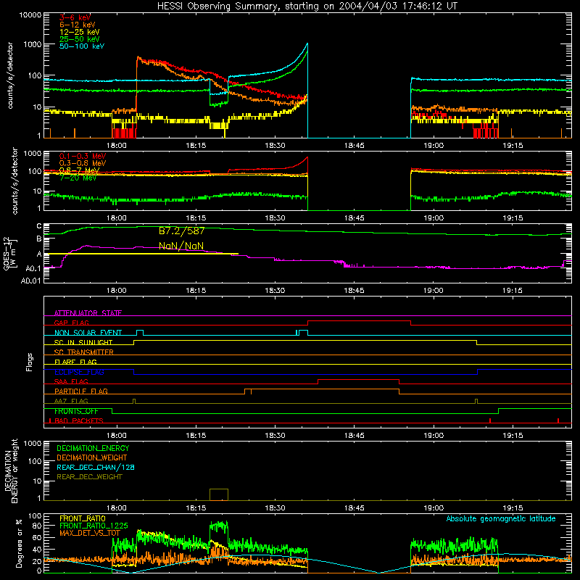Click the NaN/NaN annotation in GOES panel

pos(181,246)
